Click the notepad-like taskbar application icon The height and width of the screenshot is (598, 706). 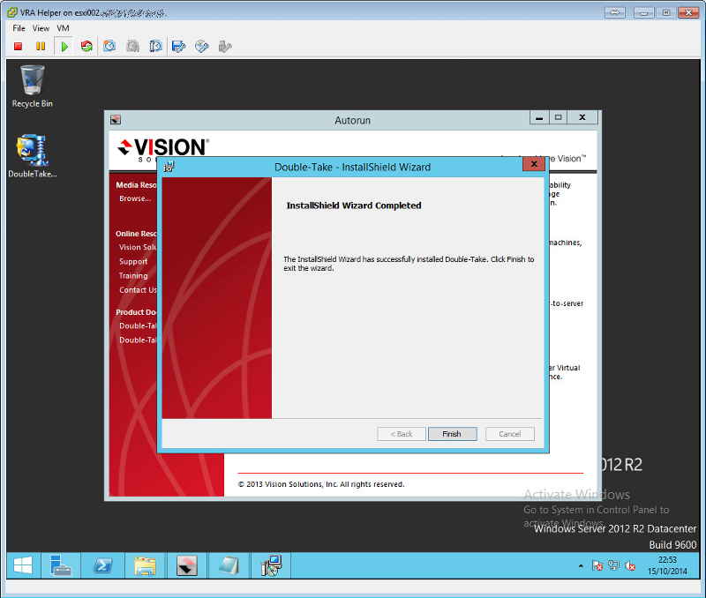click(229, 565)
